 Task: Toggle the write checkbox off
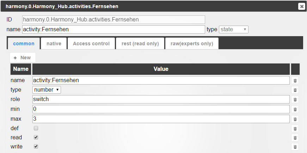36,147
